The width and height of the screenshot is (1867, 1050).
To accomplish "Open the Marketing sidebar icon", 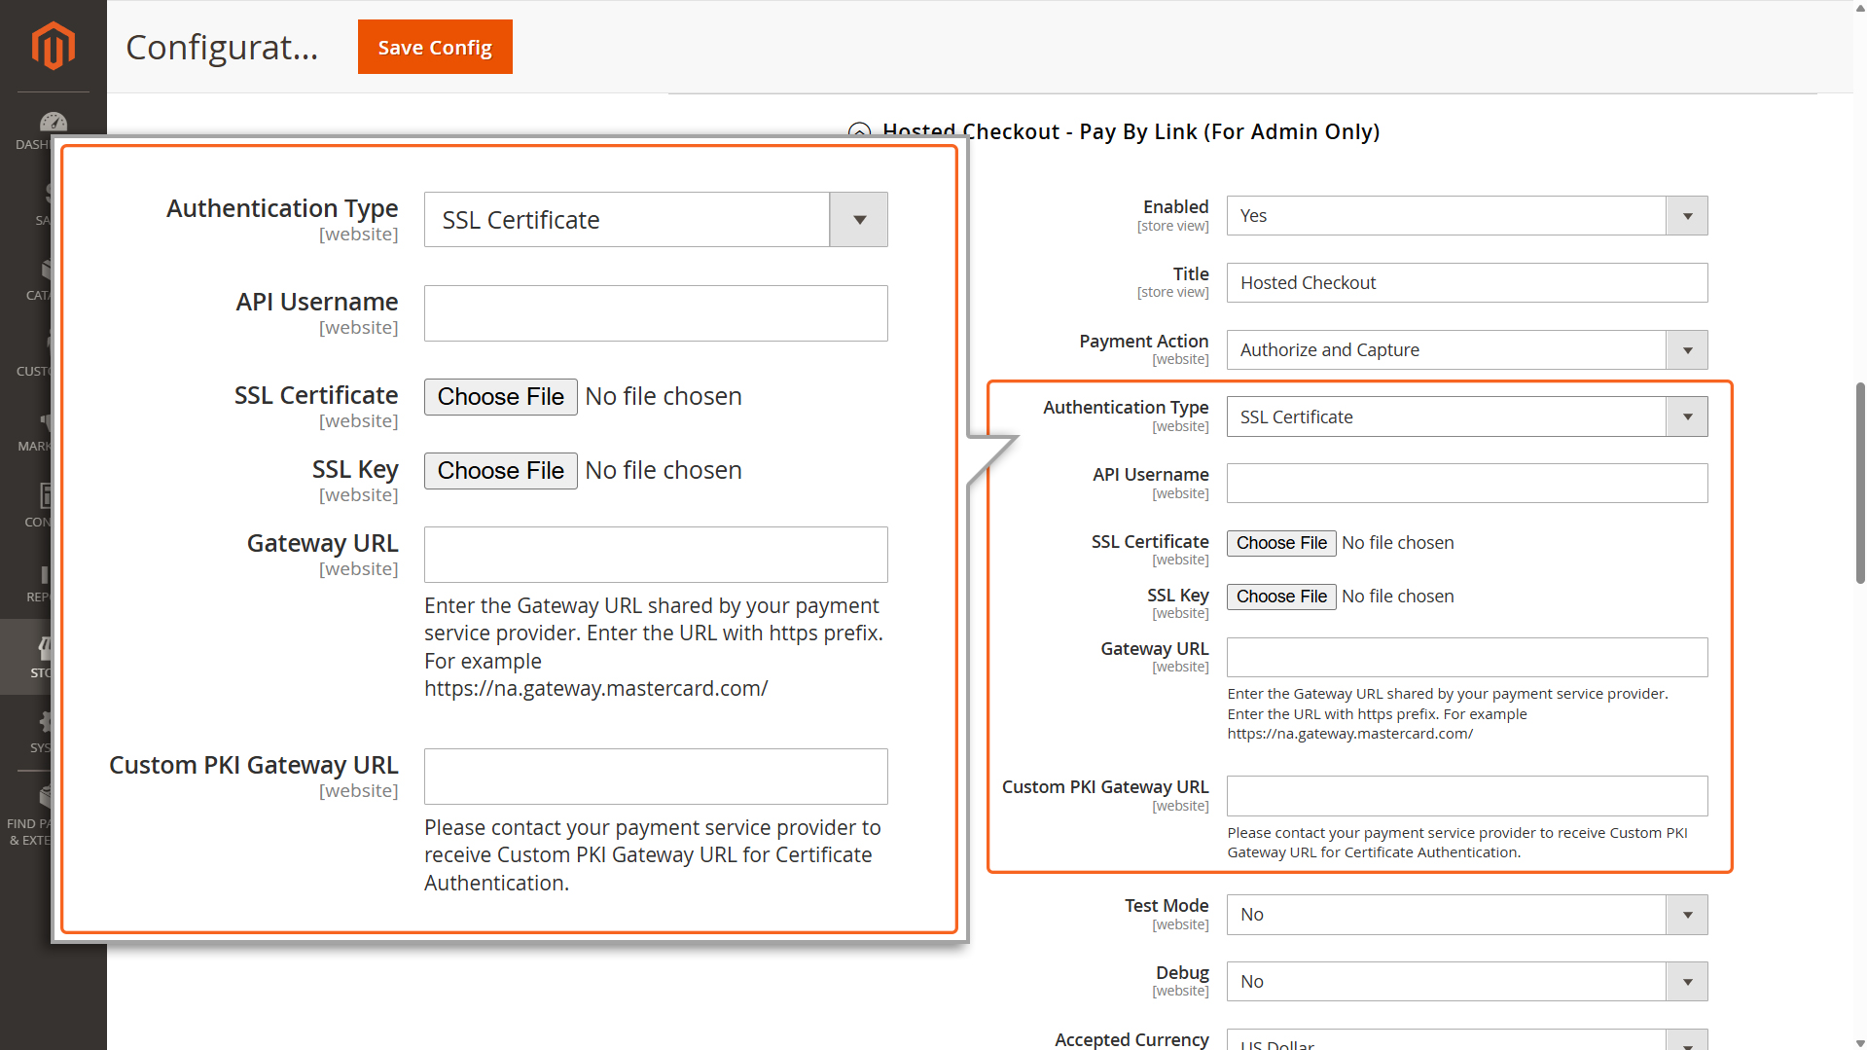I will [x=45, y=422].
